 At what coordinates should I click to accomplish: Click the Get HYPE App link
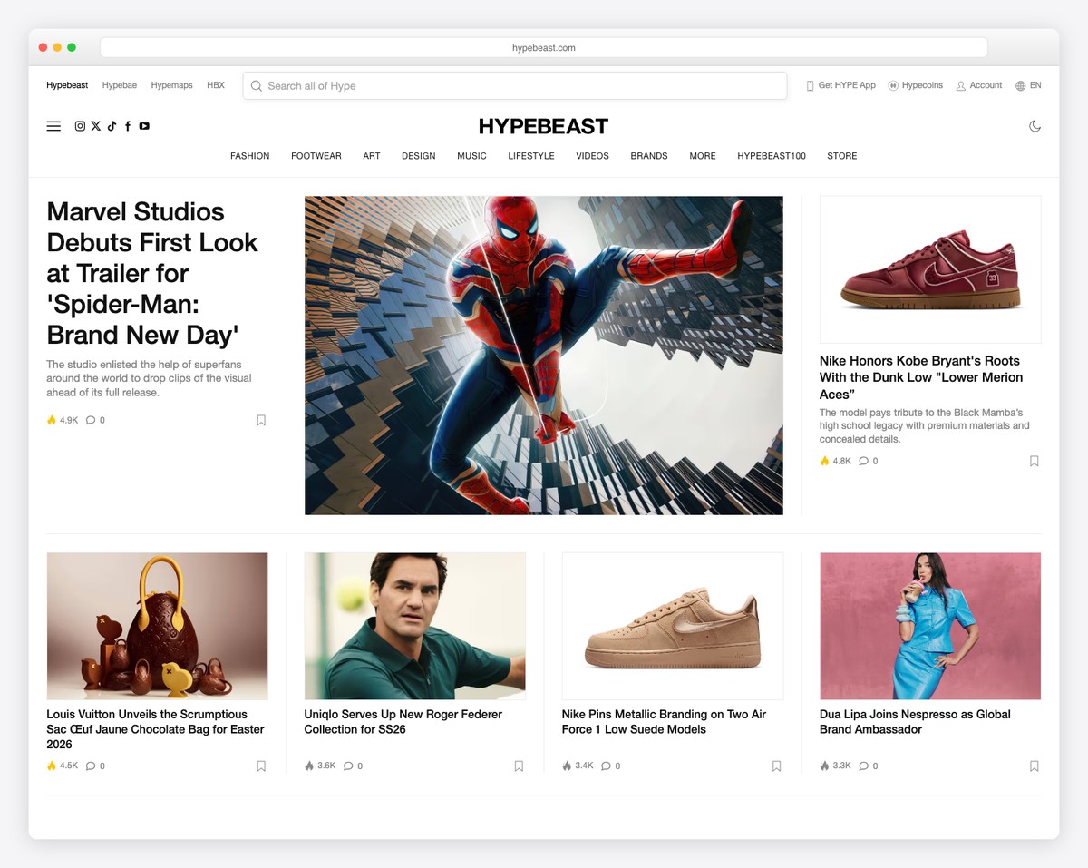pos(840,85)
